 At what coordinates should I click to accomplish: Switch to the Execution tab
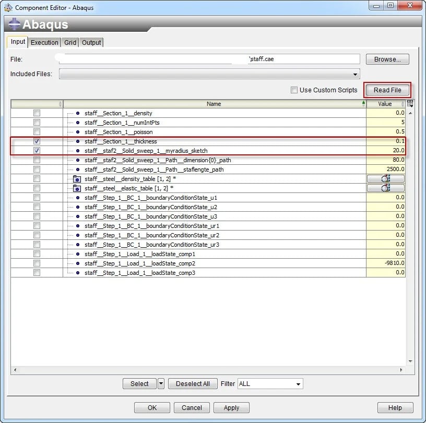(44, 42)
